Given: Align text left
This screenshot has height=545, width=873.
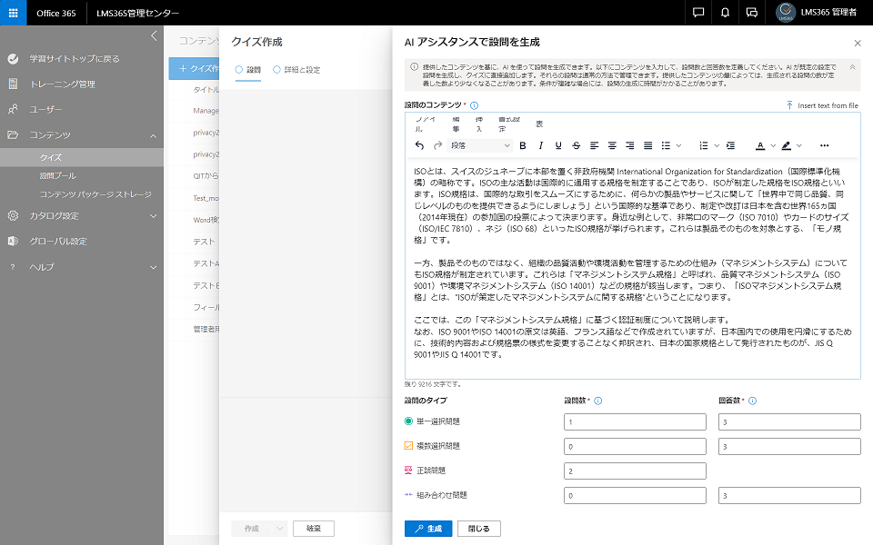Looking at the screenshot, I should (594, 145).
